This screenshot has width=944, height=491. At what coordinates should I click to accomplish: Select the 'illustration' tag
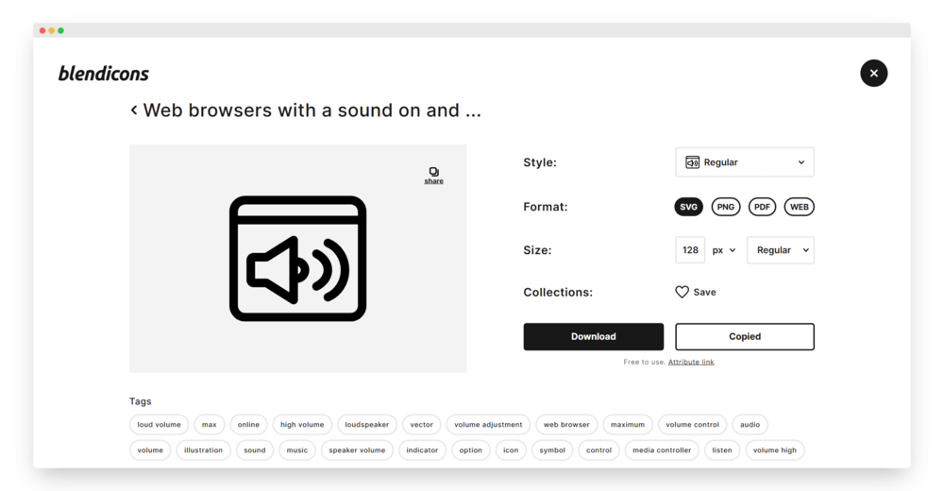coord(203,450)
